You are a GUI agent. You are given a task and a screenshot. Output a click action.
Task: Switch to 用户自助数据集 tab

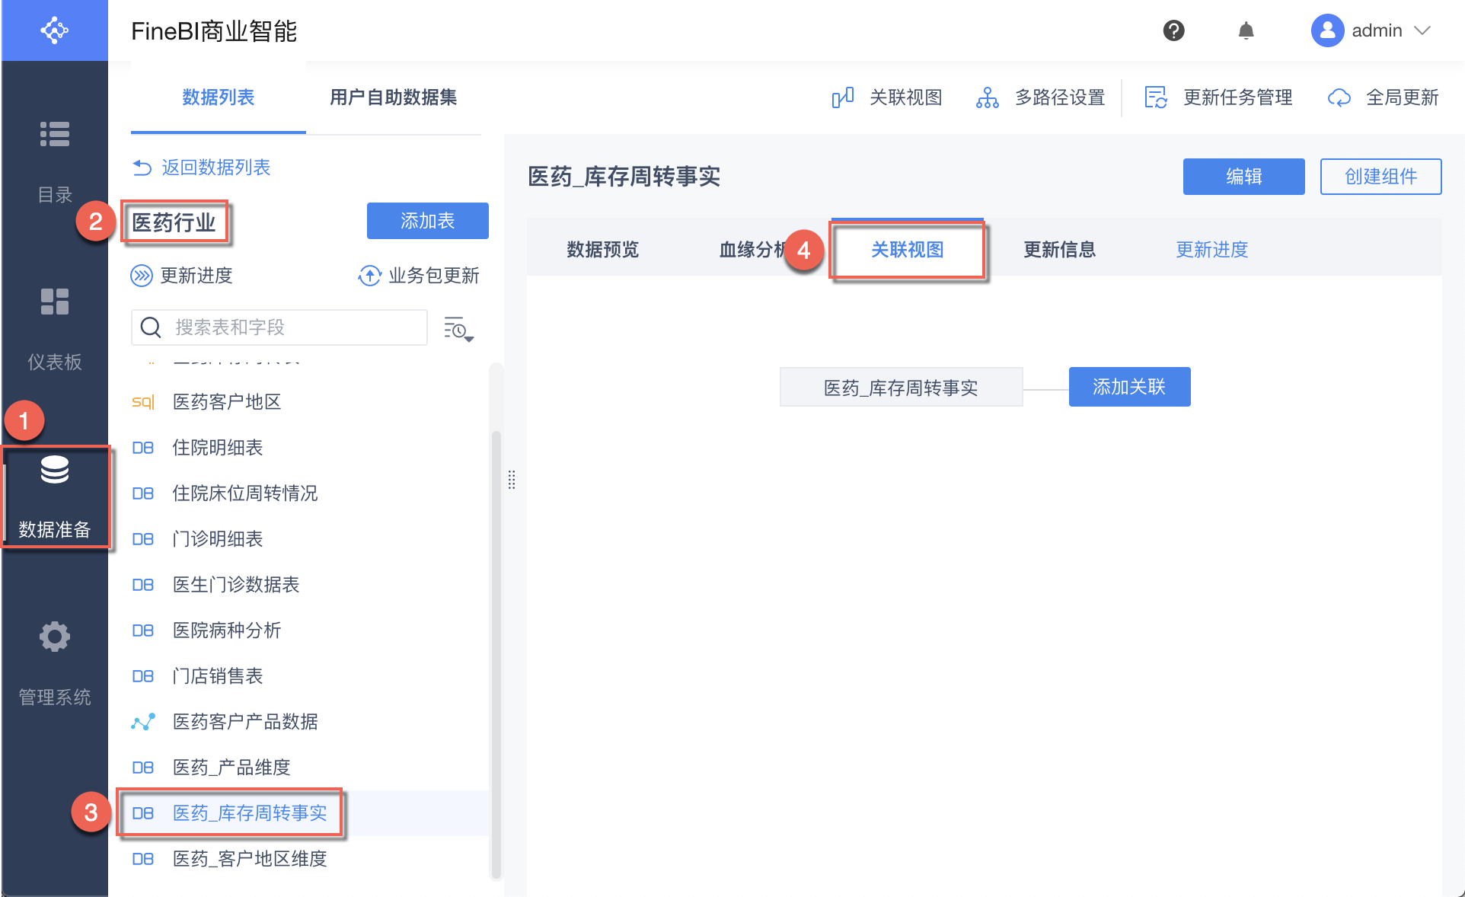[x=393, y=97]
